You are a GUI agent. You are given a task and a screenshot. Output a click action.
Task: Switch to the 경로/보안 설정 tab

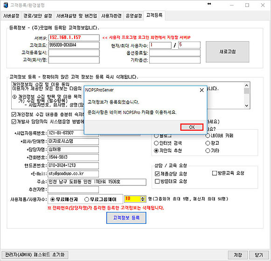tap(38, 16)
